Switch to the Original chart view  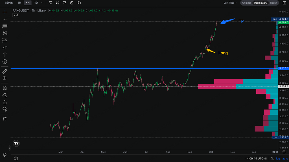pyautogui.click(x=246, y=3)
